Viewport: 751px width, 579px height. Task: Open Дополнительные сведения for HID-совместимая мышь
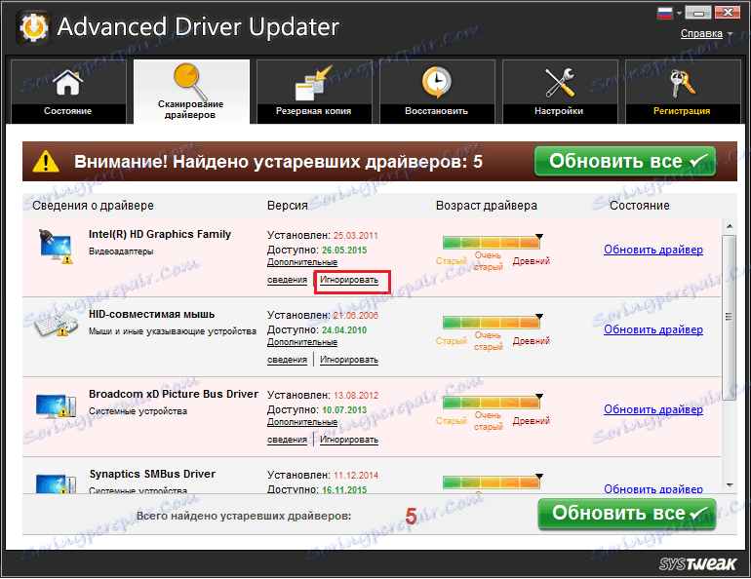(302, 342)
